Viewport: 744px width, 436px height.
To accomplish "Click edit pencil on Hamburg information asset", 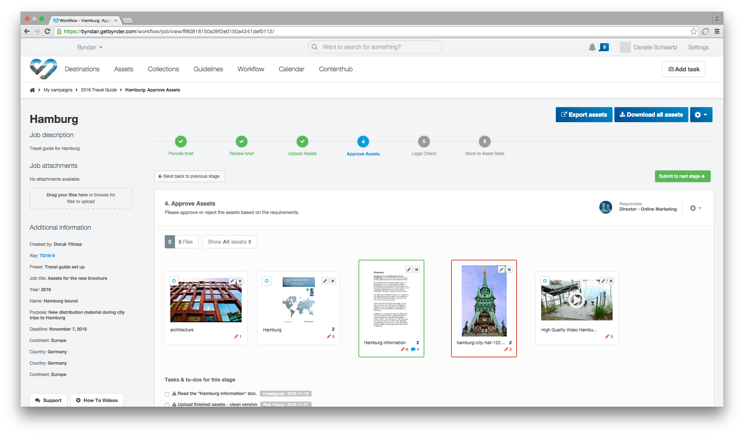I will click(x=409, y=270).
